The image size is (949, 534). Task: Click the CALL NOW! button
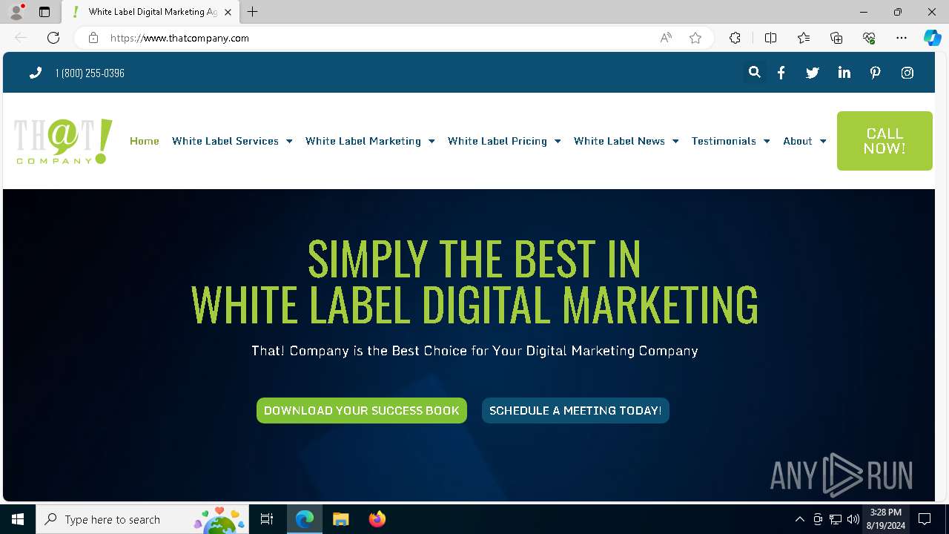click(x=884, y=141)
